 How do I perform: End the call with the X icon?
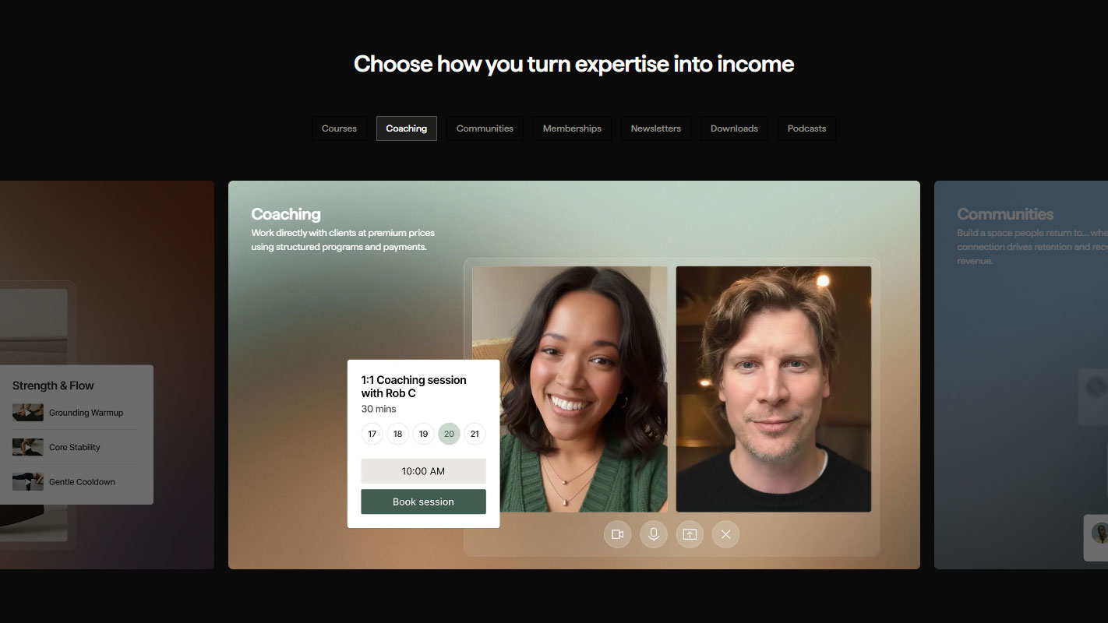725,534
